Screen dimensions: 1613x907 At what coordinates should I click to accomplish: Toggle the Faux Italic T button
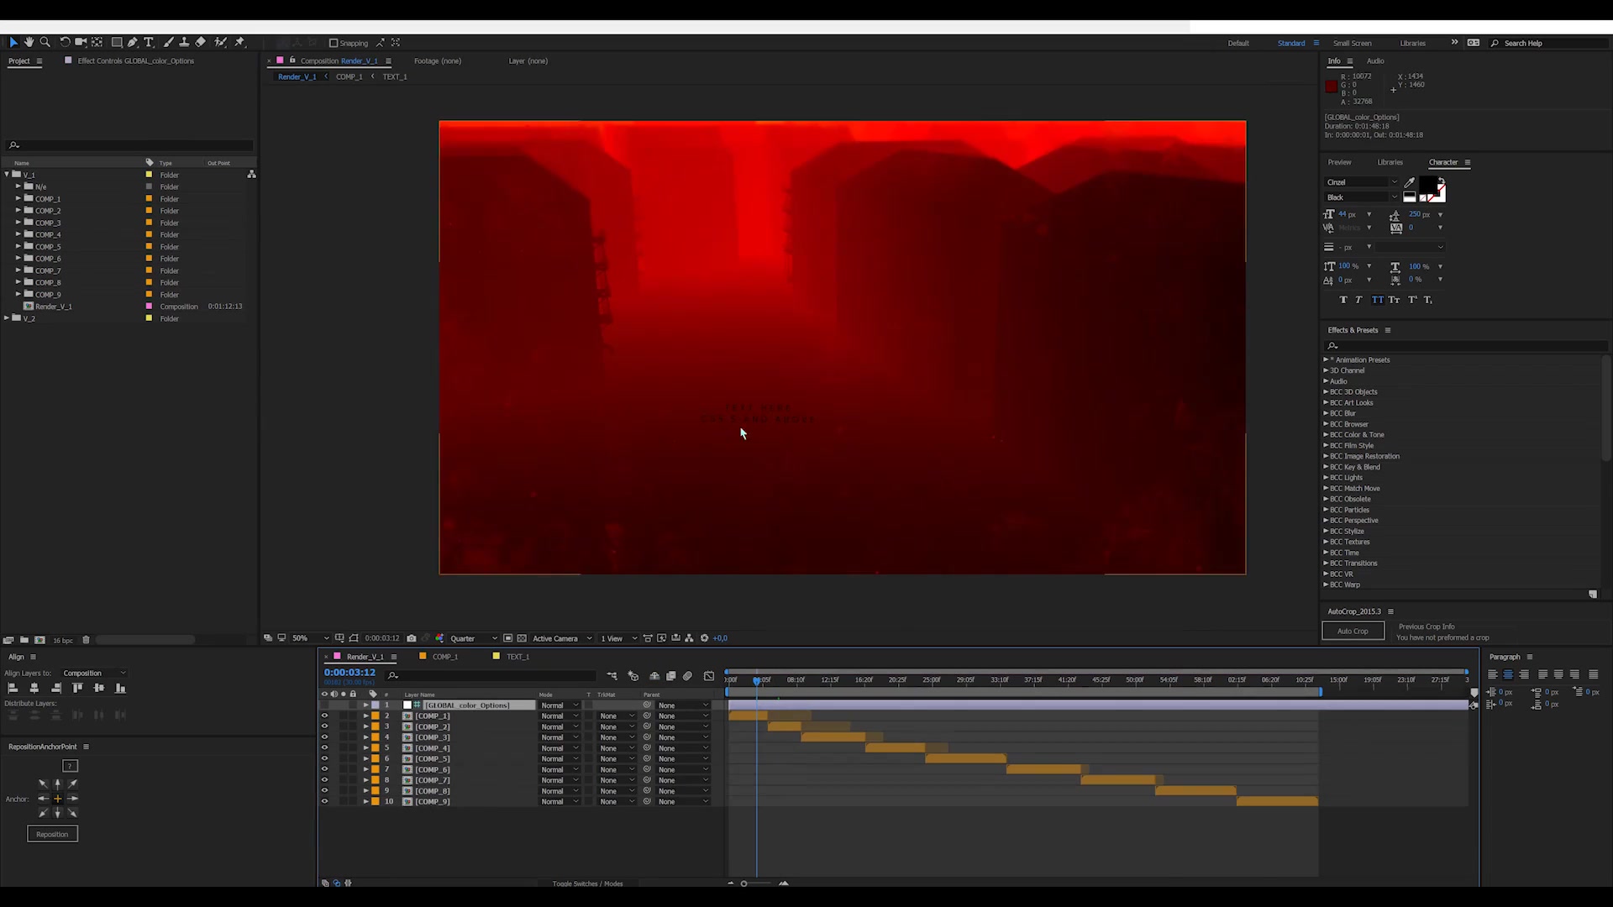tap(1358, 300)
